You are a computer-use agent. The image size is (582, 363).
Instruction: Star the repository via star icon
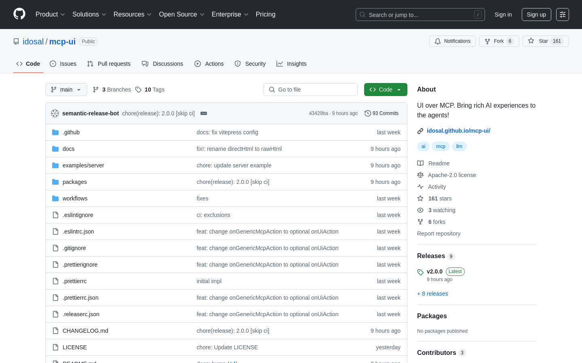[531, 41]
